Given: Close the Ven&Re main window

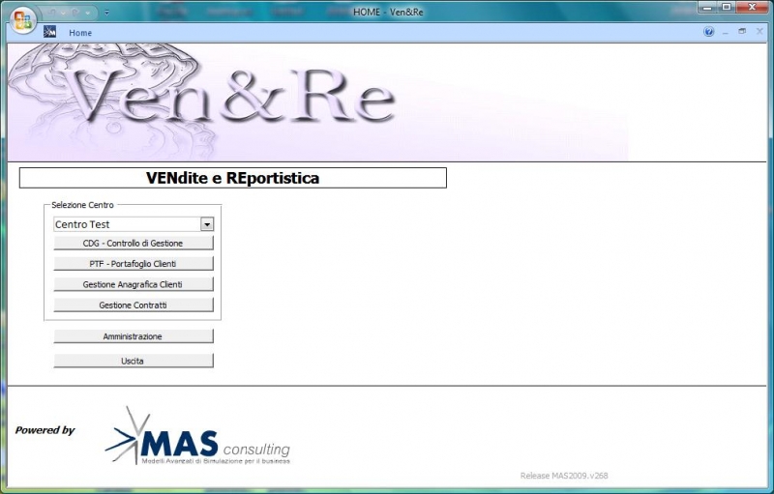Looking at the screenshot, I should pyautogui.click(x=753, y=7).
